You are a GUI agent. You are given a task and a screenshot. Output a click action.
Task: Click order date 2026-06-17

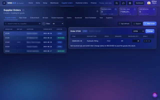point(47,51)
